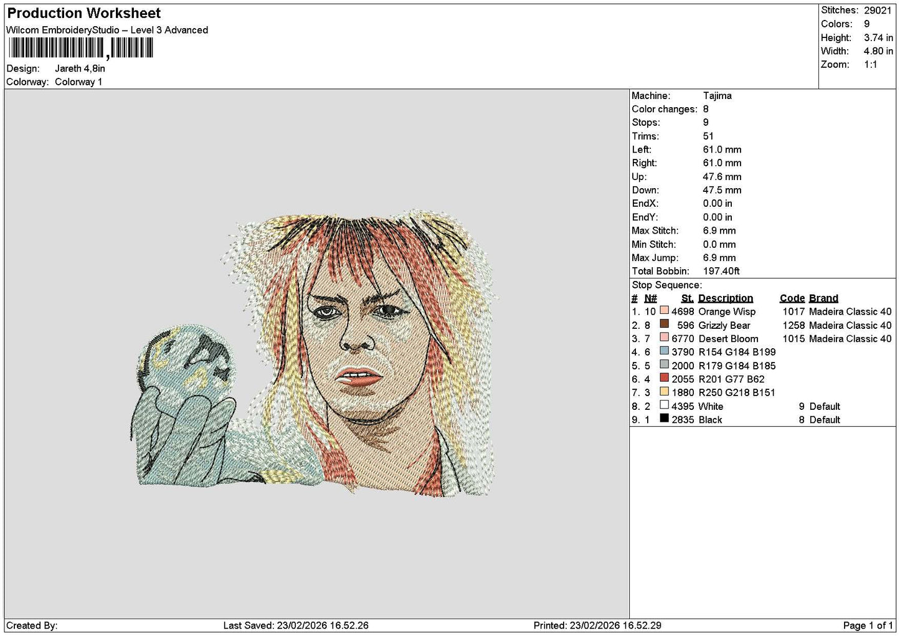
Task: Click the Grizzly Bear color swatch
Action: click(664, 324)
